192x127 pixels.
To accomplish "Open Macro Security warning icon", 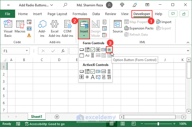I will coord(29,35).
